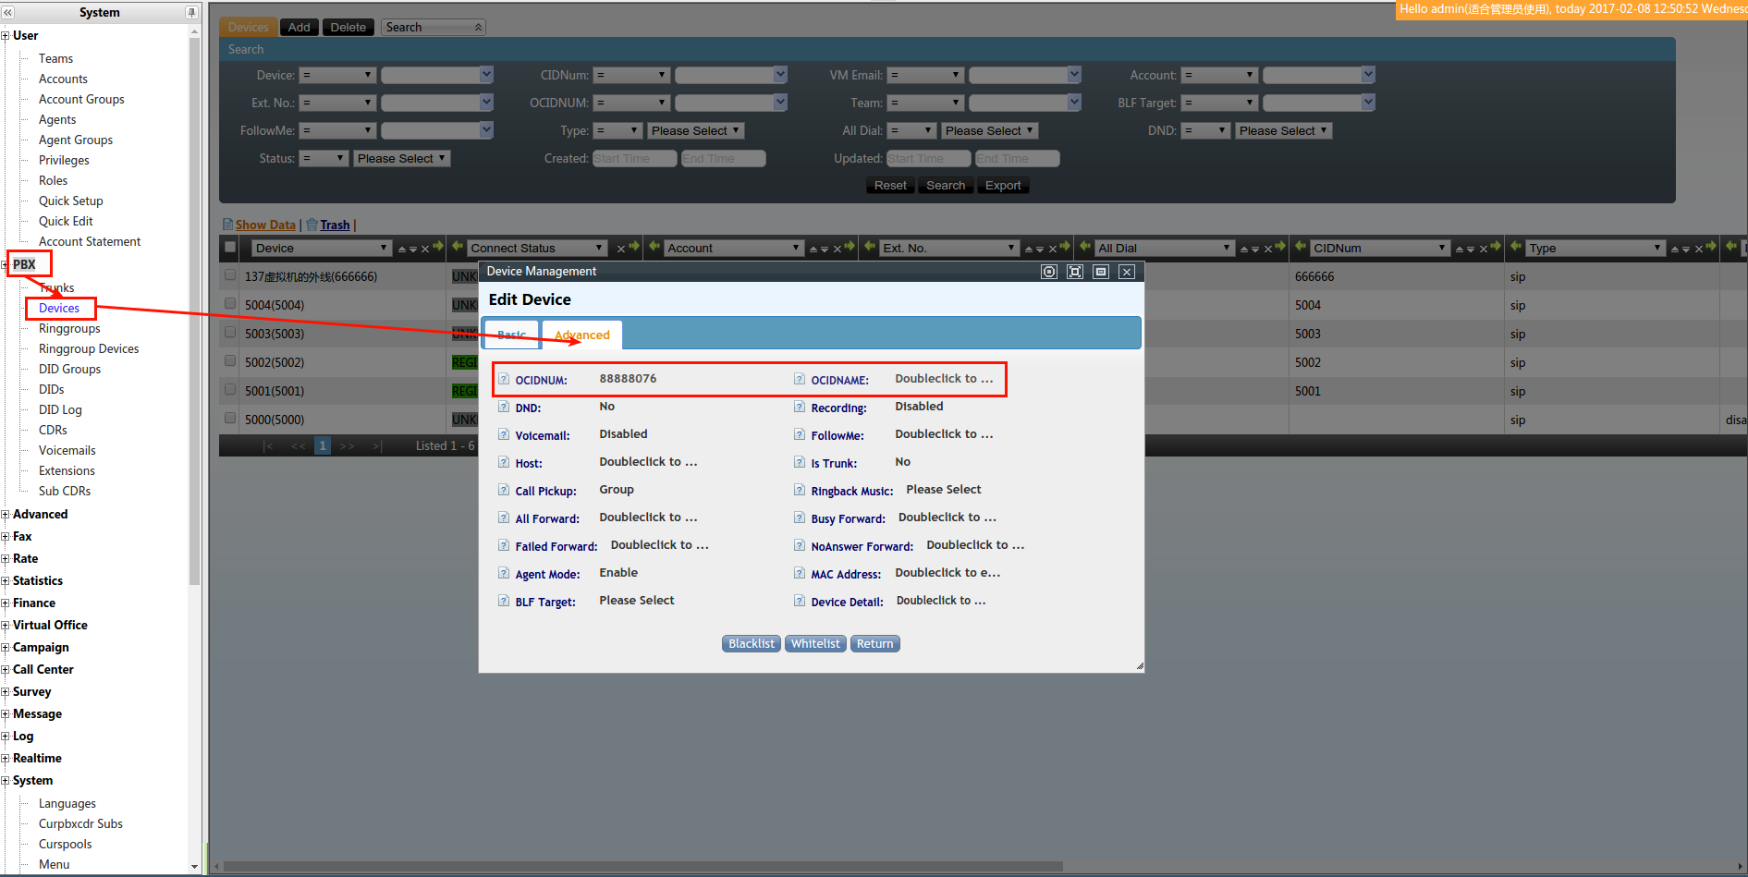This screenshot has height=877, width=1748.
Task: Click the Created Start Time field
Action: point(634,158)
